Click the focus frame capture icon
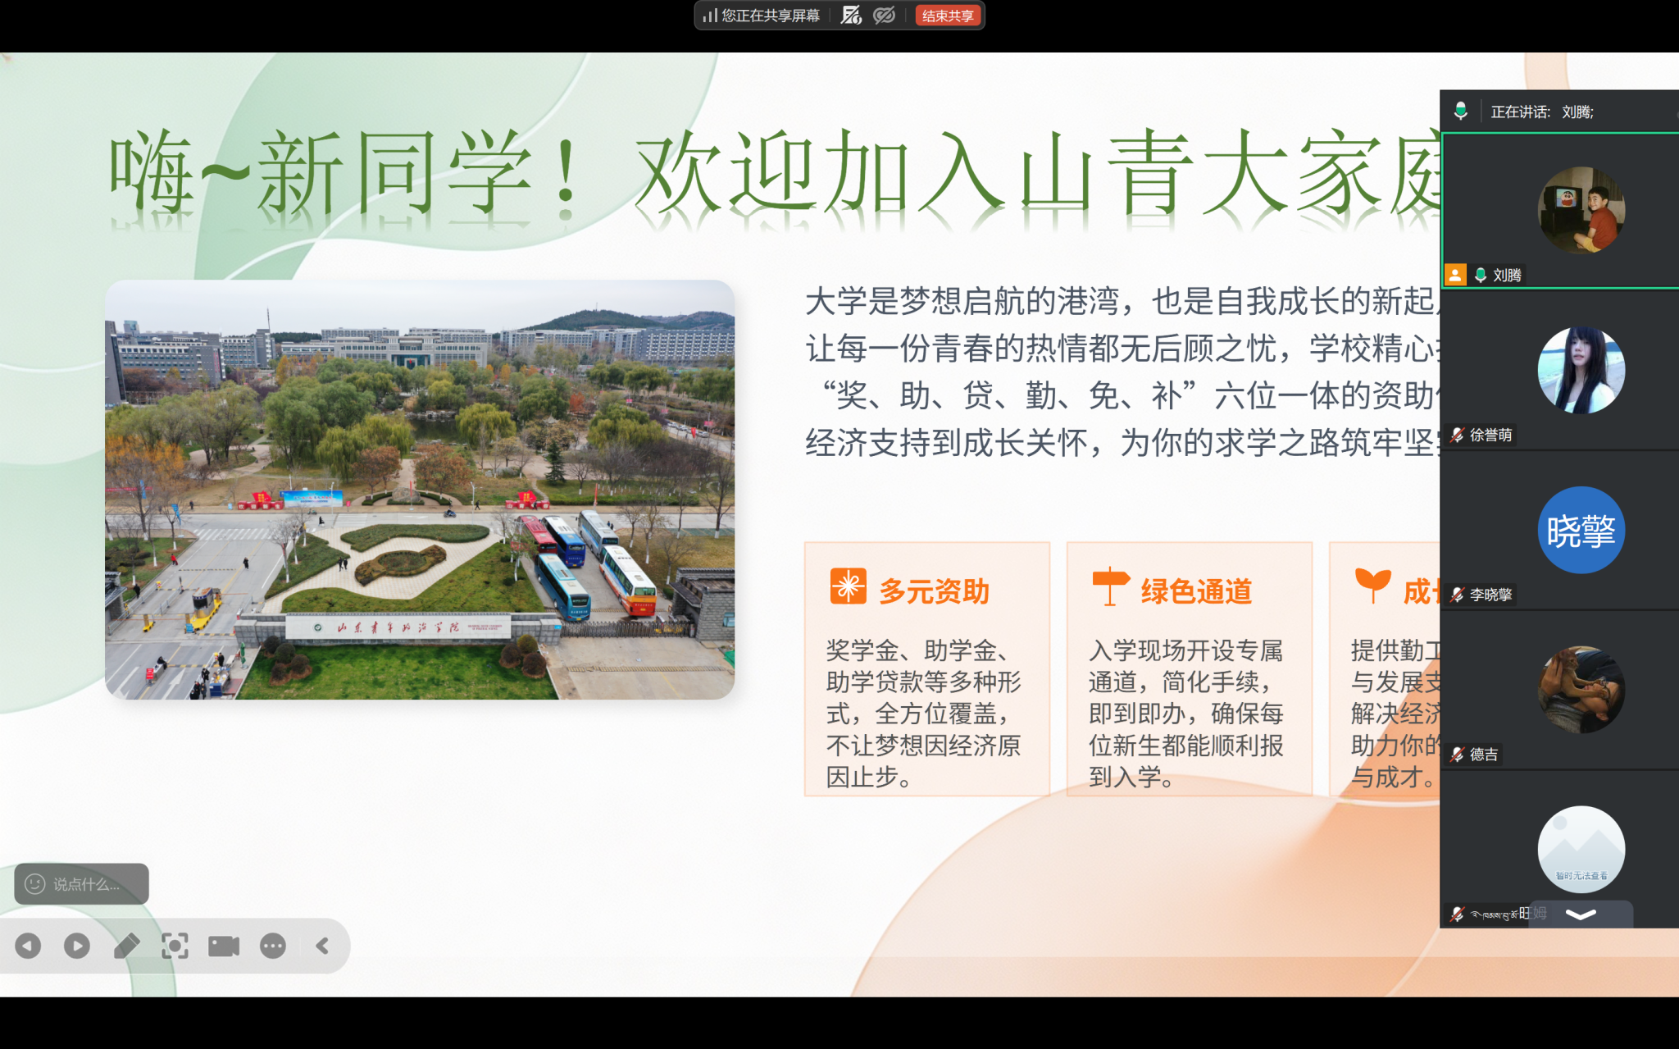 tap(175, 946)
